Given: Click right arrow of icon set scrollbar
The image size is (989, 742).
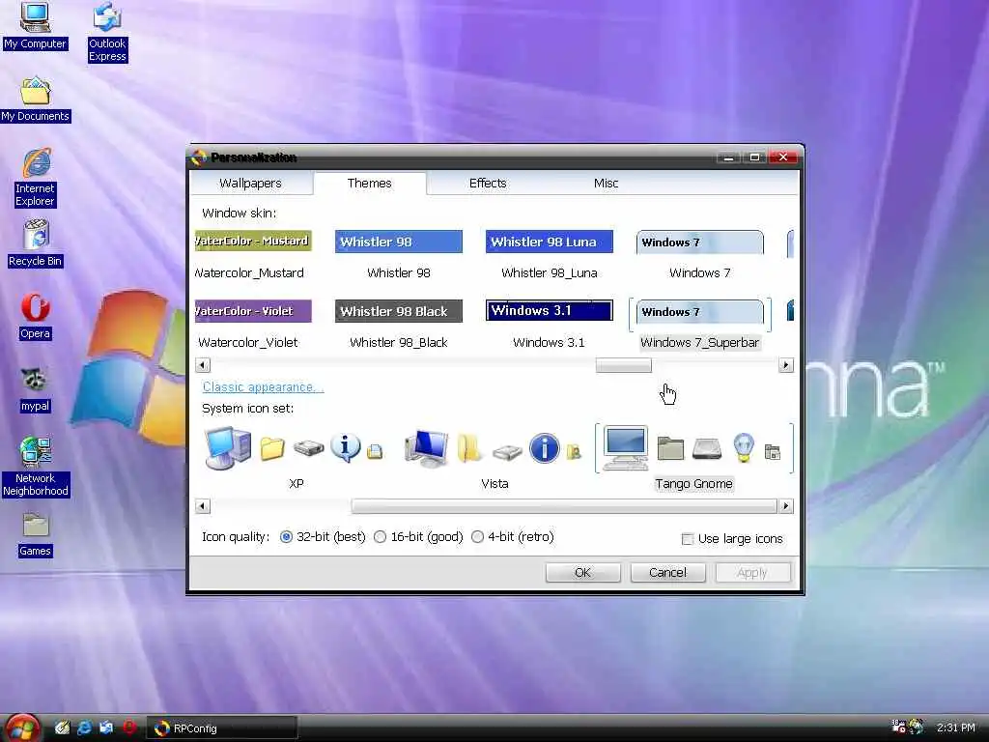Looking at the screenshot, I should [x=786, y=506].
